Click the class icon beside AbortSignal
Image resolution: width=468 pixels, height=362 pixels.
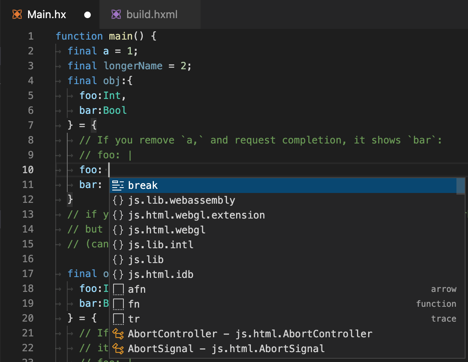pos(118,348)
